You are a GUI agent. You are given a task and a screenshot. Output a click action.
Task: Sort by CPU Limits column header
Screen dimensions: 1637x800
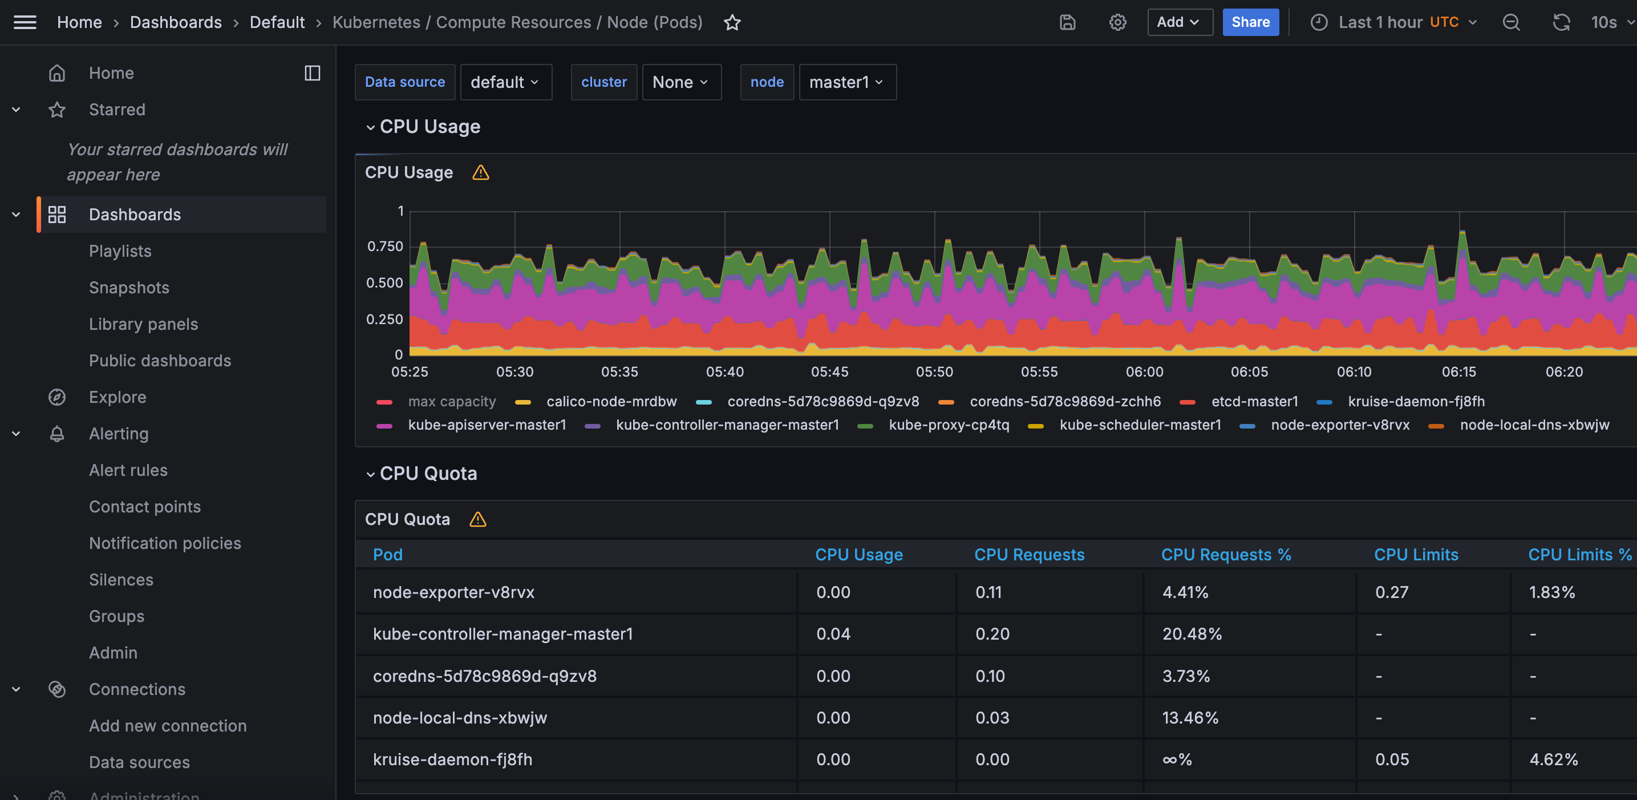pos(1416,555)
